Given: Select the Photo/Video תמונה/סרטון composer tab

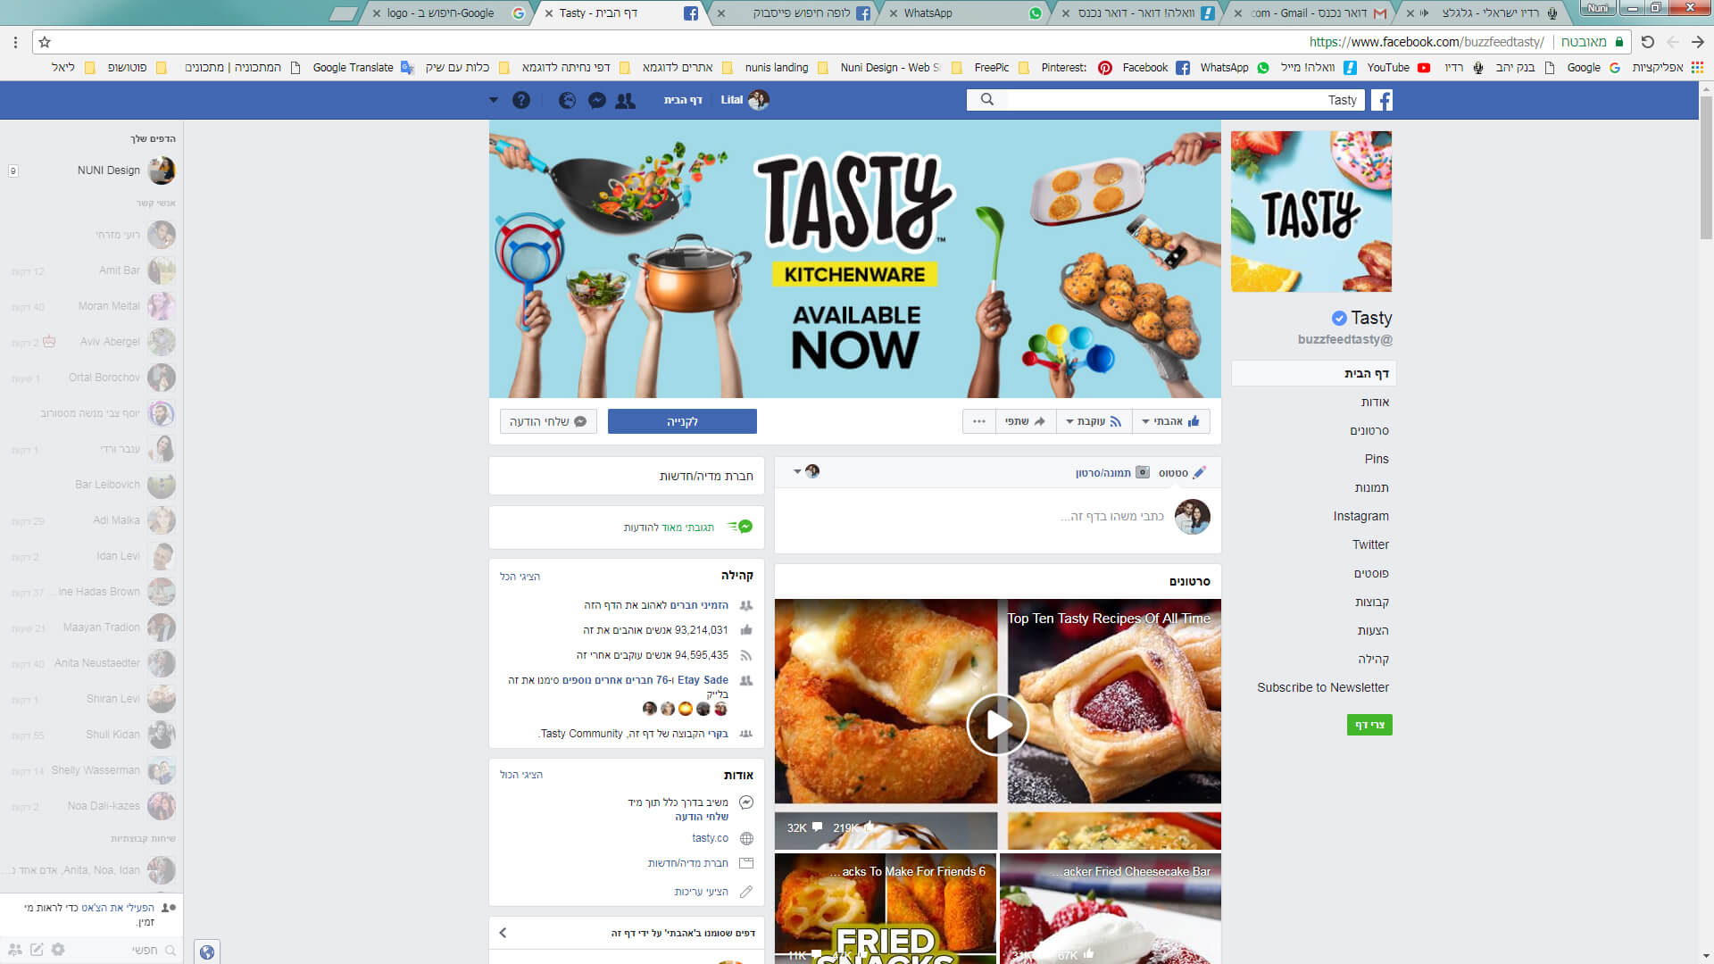Looking at the screenshot, I should point(1111,472).
